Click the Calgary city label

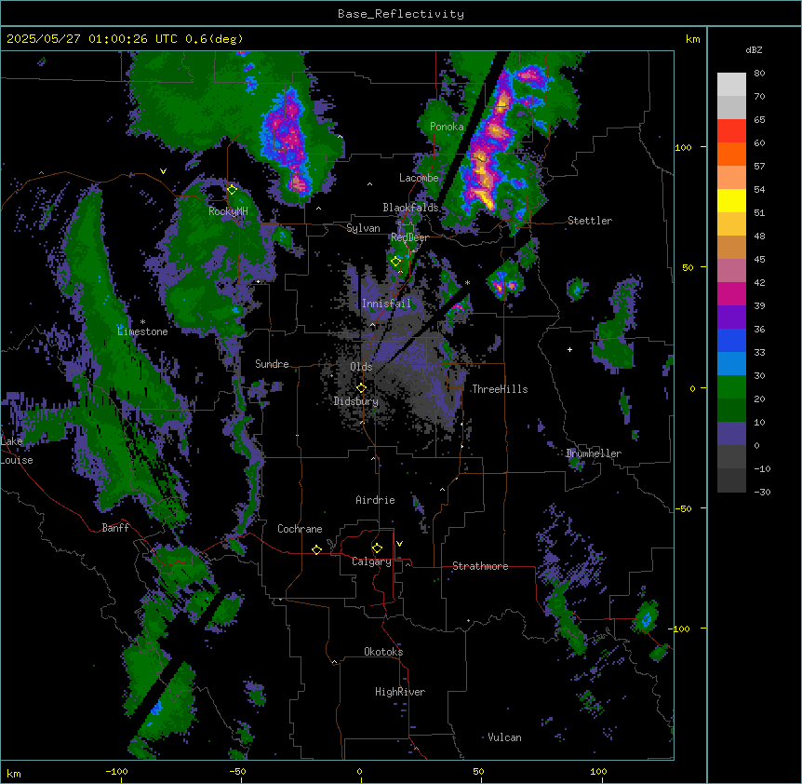pos(371,561)
